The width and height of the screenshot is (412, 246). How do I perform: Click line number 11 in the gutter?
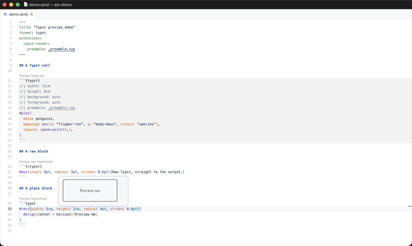(10, 81)
